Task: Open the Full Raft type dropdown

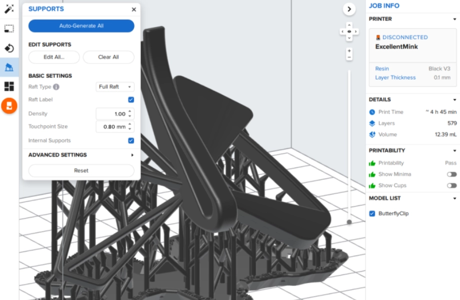Action: click(115, 87)
